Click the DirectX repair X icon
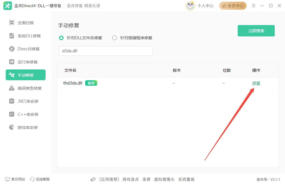285x185 pixels. pos(12,49)
